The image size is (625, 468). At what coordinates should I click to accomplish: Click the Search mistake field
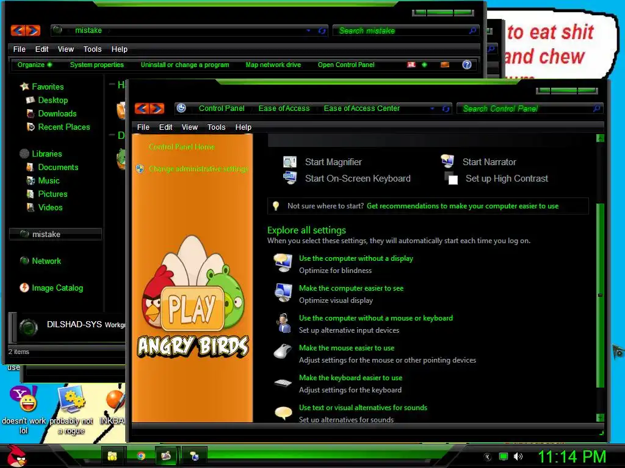[x=405, y=30]
